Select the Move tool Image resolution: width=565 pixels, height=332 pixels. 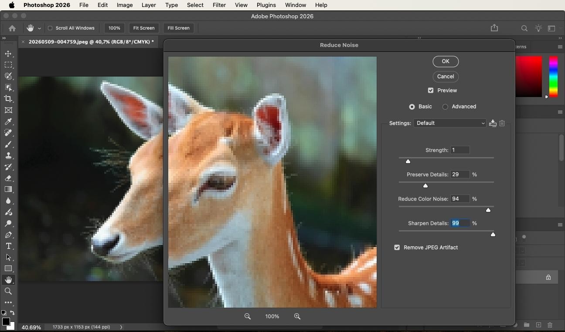(x=8, y=54)
